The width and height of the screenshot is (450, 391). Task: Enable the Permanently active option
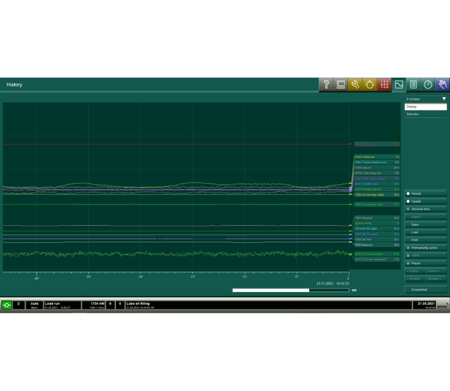tap(425, 248)
